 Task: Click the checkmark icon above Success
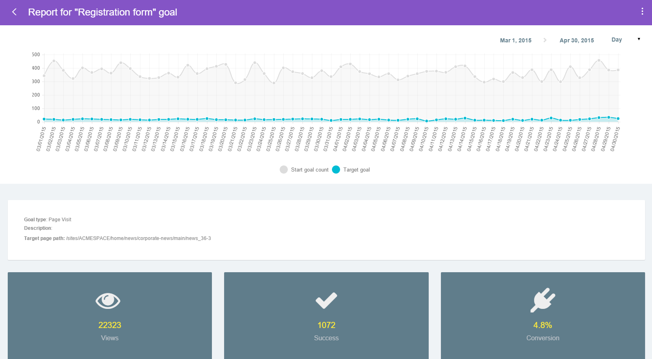pyautogui.click(x=326, y=301)
